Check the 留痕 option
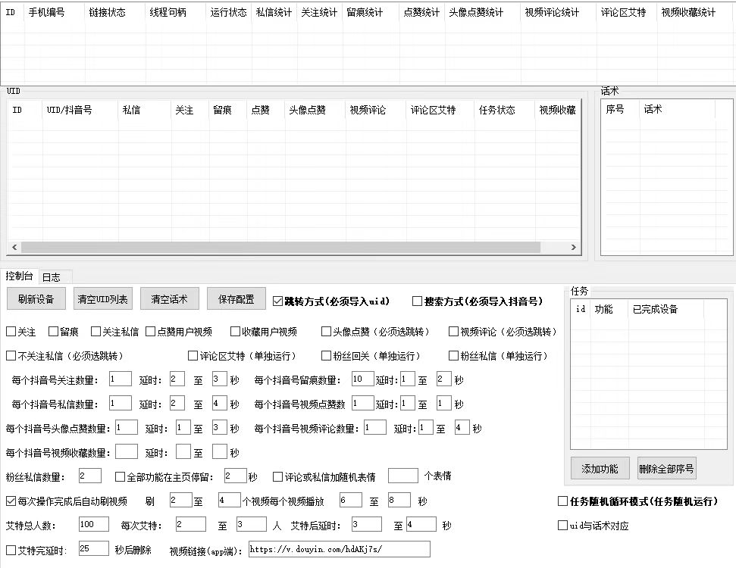The width and height of the screenshot is (736, 568). (x=52, y=332)
